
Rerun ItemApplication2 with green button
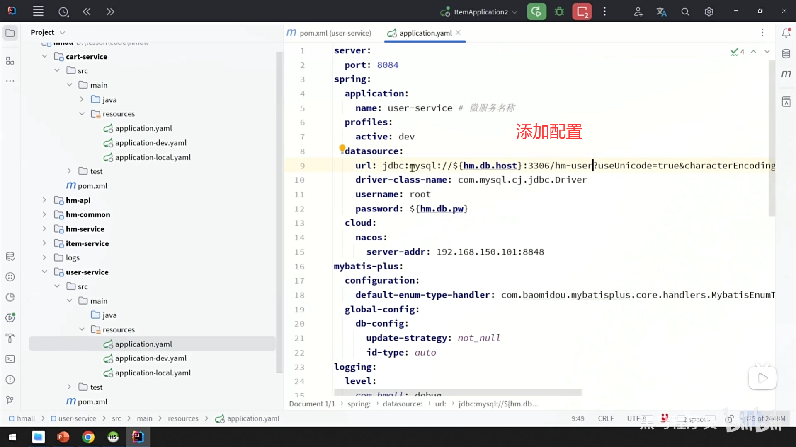coord(536,12)
